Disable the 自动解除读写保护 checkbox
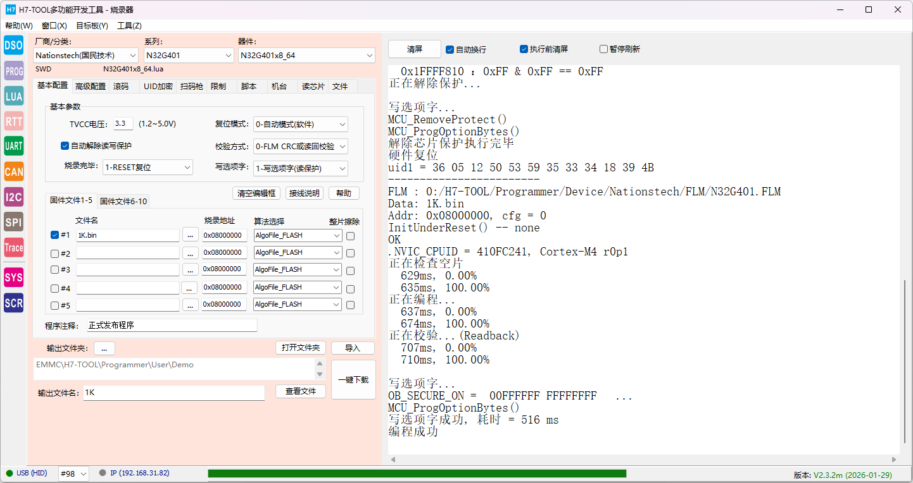This screenshot has height=483, width=913. coord(65,146)
